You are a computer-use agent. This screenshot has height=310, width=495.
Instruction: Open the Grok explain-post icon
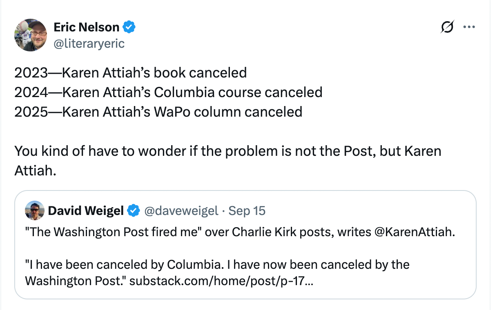click(x=447, y=27)
